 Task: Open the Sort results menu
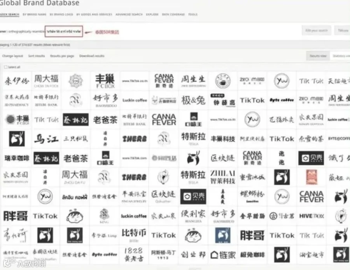(x=37, y=56)
